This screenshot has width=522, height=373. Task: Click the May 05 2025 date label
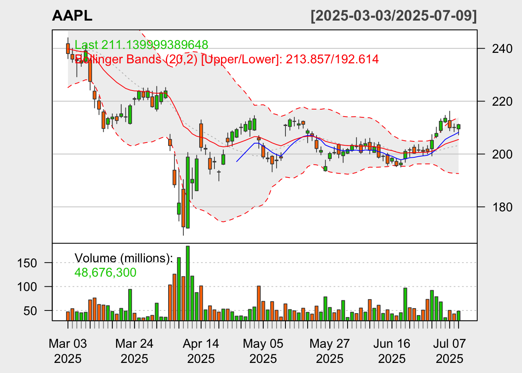click(263, 351)
